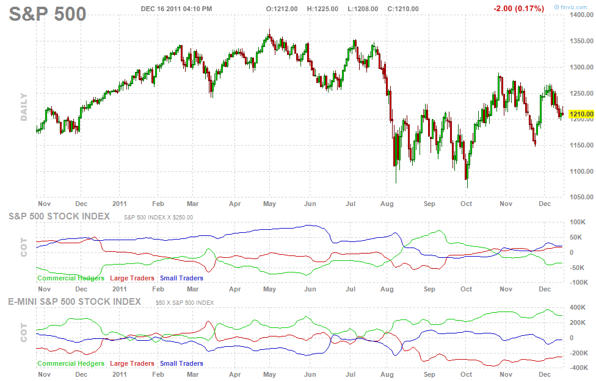The image size is (596, 381).
Task: Click "Jun" on the E-Mini COT time axis
Action: coord(310,374)
